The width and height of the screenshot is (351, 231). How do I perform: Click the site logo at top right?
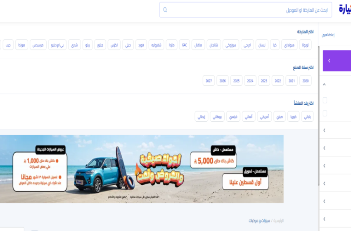tap(345, 9)
